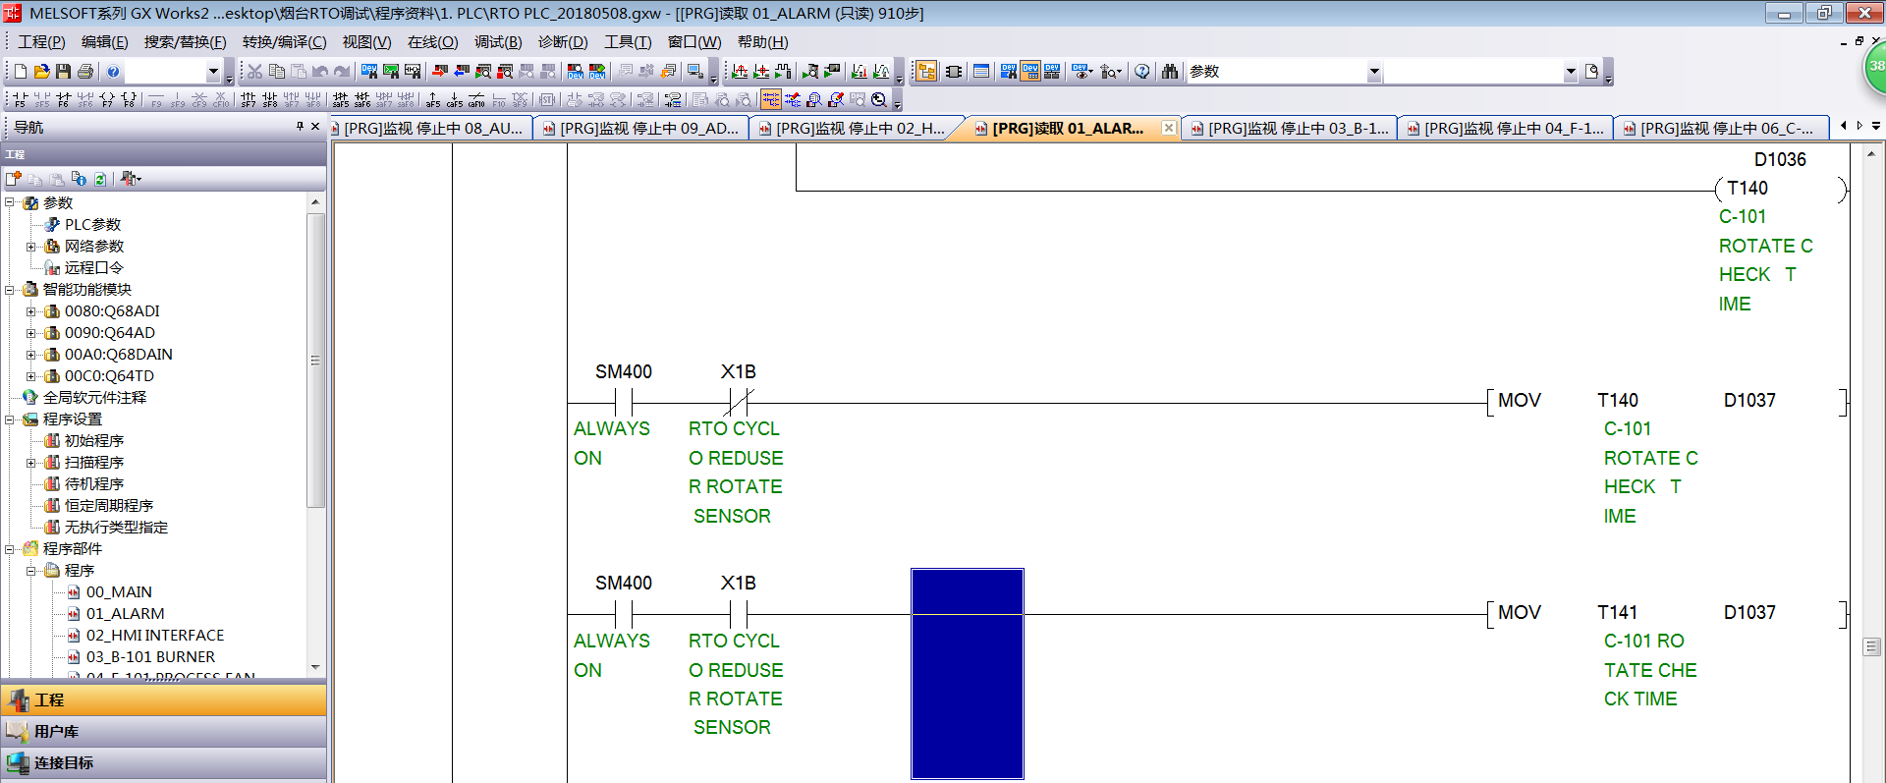Image resolution: width=1886 pixels, height=783 pixels.
Task: Open the 在线(O) menu
Action: 432,42
